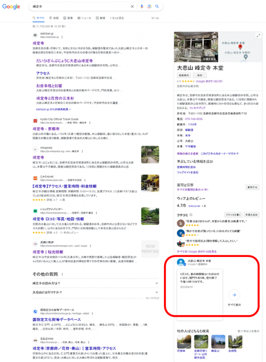
Task: Click the map preview in knowledge panel
Action: 240,47
